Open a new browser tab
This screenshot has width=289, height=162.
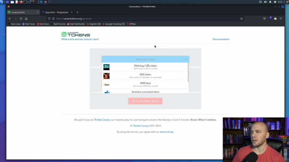[x=77, y=12]
